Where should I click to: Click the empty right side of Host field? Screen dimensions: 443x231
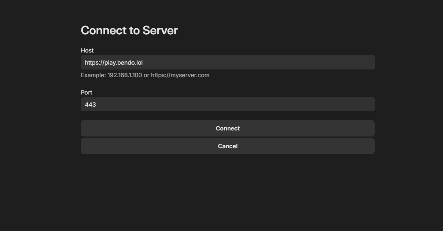coord(323,63)
